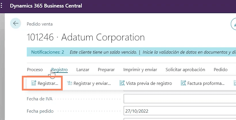Click the Notificaciones: 2 label
This screenshot has height=120, width=236.
click(48, 52)
